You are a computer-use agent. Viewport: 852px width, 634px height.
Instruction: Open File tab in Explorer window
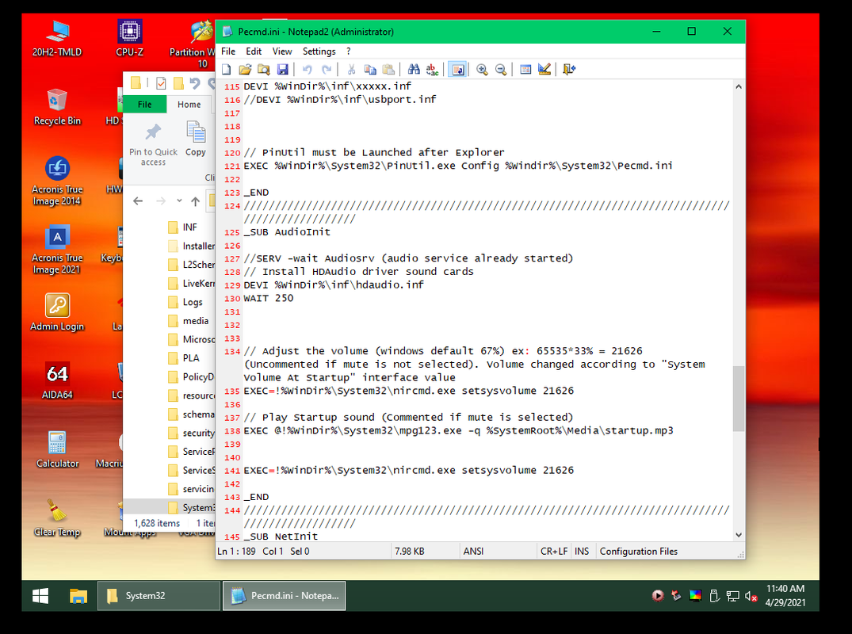tap(144, 105)
